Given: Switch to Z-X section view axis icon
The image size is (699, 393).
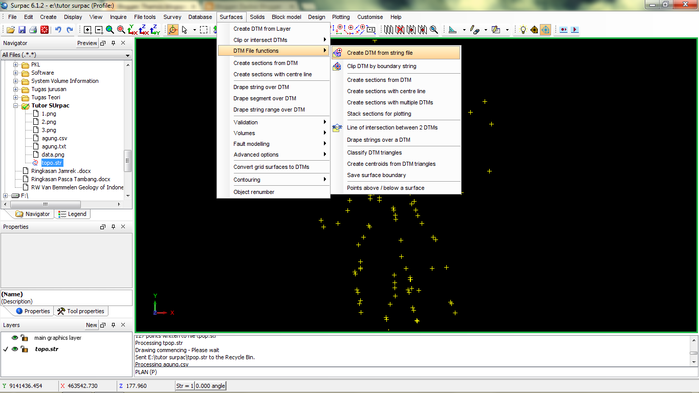Looking at the screenshot, I should (x=144, y=30).
